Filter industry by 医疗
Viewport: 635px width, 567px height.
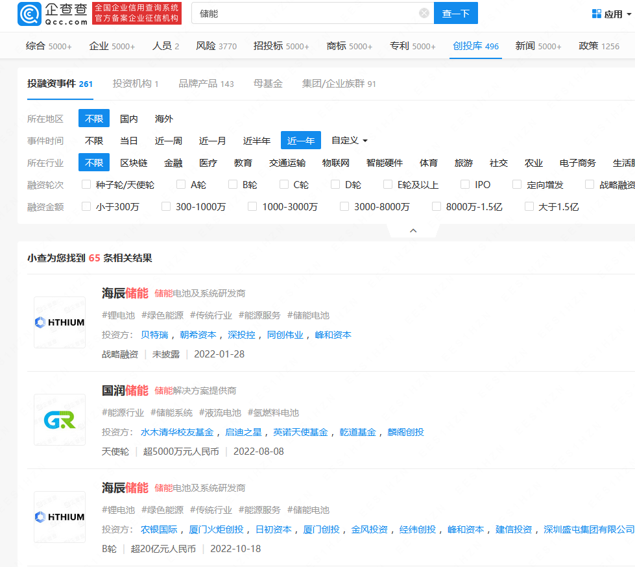[x=208, y=163]
